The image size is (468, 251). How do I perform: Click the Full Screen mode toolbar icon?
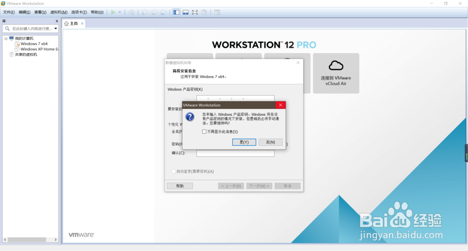coord(195,12)
